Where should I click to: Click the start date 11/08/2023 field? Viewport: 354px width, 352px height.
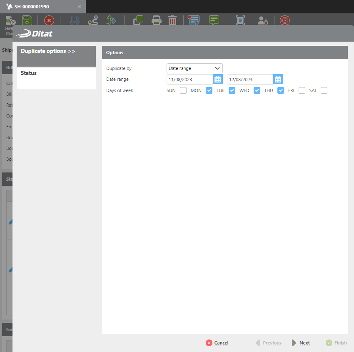pos(189,79)
